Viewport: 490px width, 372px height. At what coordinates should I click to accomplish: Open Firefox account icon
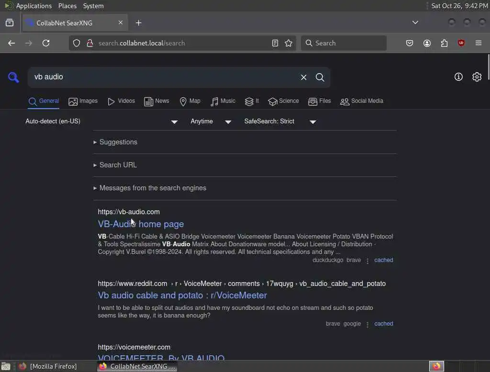point(427,43)
